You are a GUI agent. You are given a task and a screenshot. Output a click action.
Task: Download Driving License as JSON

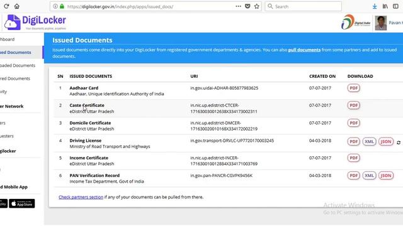click(x=386, y=141)
